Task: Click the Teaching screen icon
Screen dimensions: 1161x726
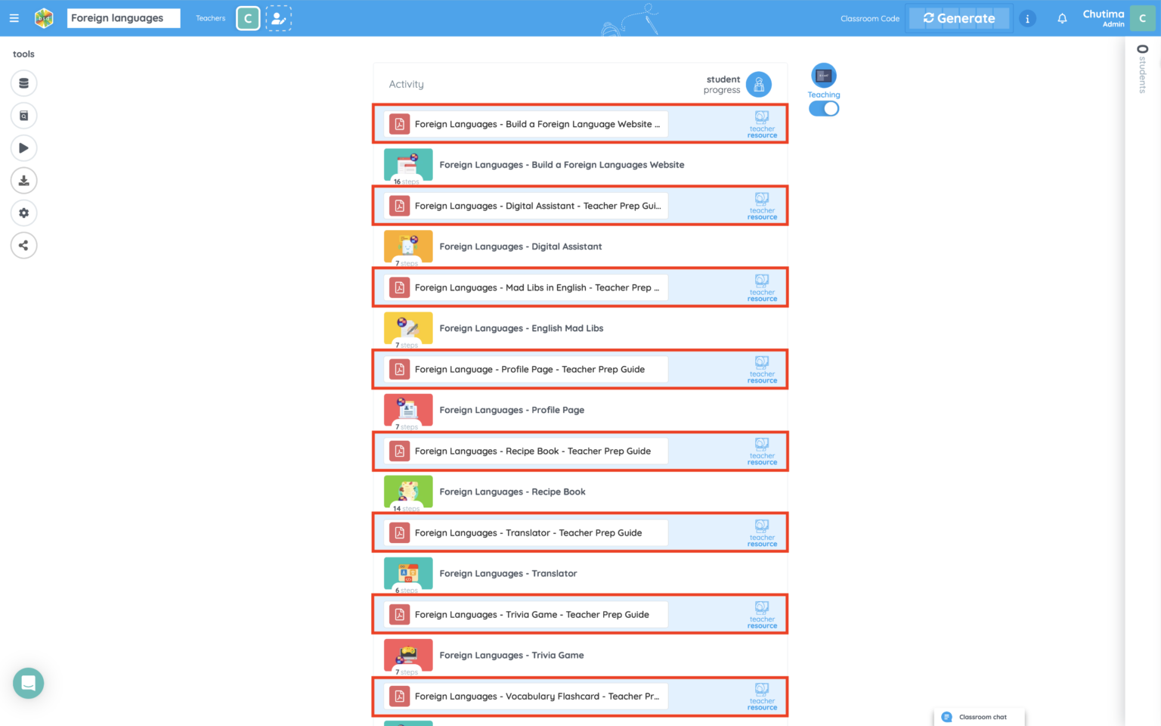Action: coord(823,75)
